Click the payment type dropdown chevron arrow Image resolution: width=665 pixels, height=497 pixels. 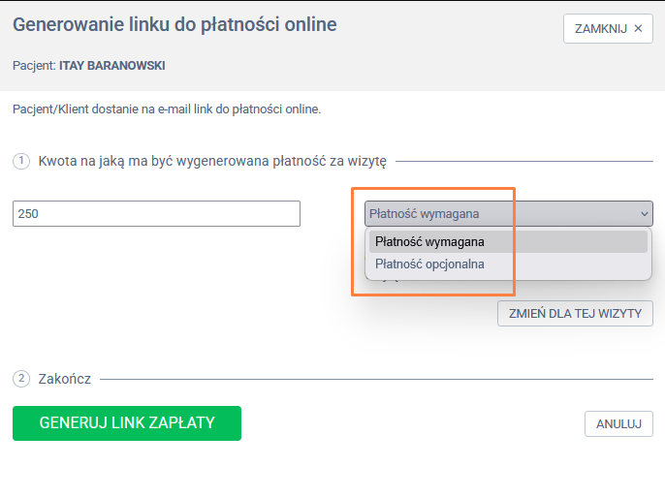pyautogui.click(x=644, y=214)
